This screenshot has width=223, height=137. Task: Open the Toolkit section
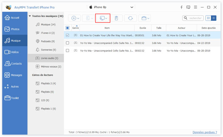[x=14, y=98]
